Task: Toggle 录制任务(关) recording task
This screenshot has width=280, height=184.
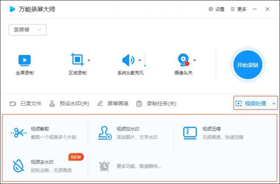Action: tap(156, 104)
